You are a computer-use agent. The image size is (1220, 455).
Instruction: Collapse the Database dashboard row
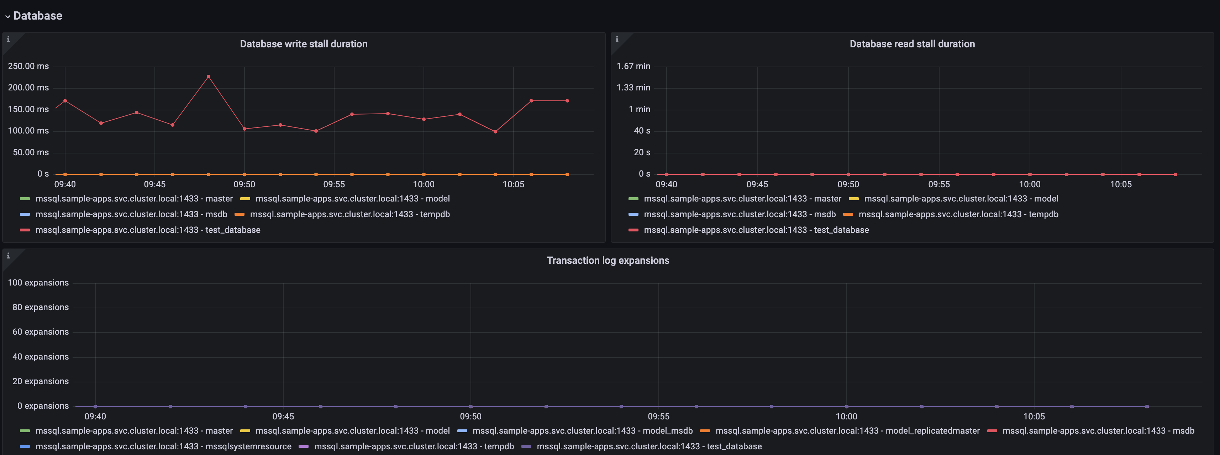(7, 16)
